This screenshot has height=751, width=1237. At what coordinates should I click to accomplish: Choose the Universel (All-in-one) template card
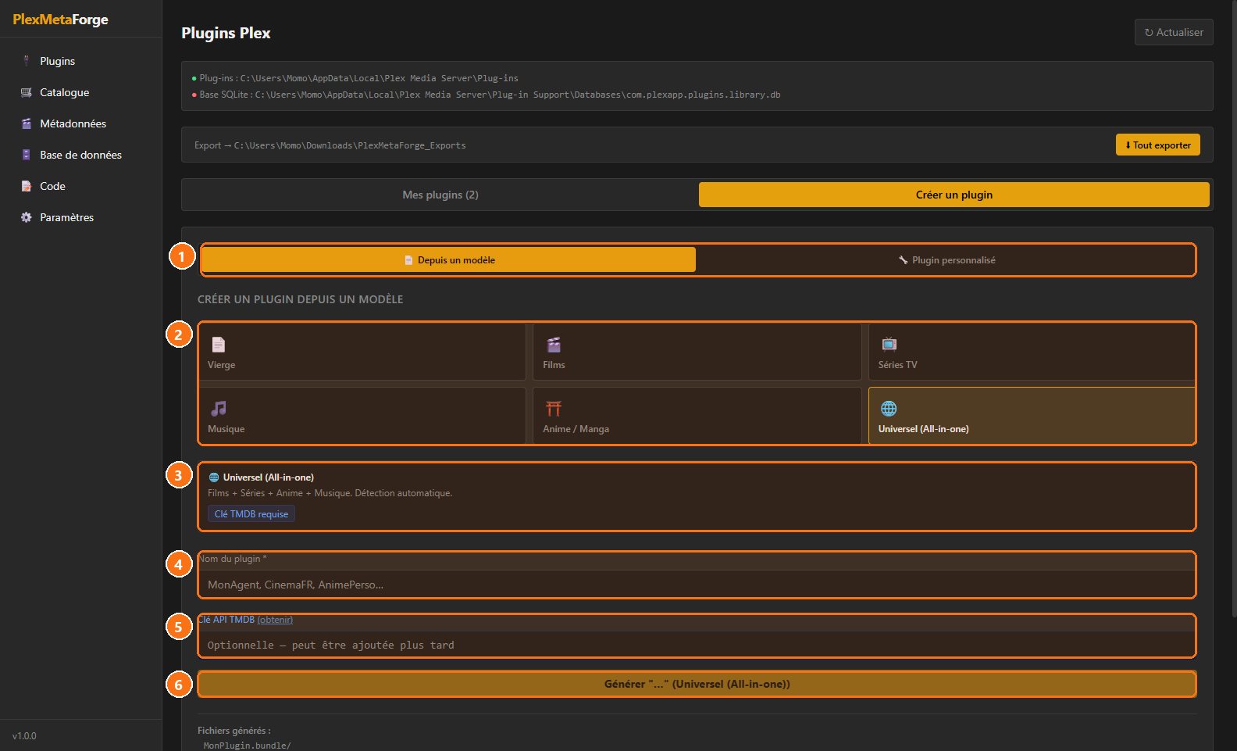pos(1032,416)
